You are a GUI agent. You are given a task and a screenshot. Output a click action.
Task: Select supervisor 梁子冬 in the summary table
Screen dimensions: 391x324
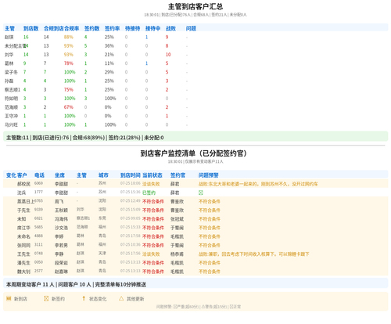pyautogui.click(x=11, y=72)
